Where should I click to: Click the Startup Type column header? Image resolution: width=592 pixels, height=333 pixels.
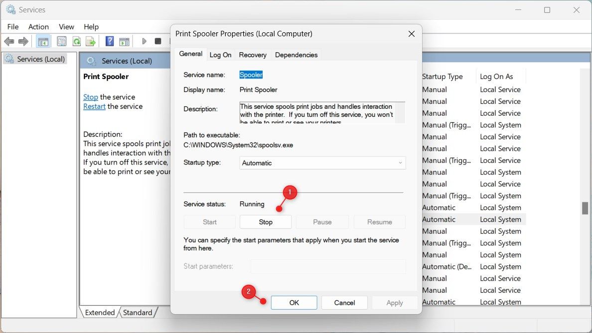tap(442, 77)
